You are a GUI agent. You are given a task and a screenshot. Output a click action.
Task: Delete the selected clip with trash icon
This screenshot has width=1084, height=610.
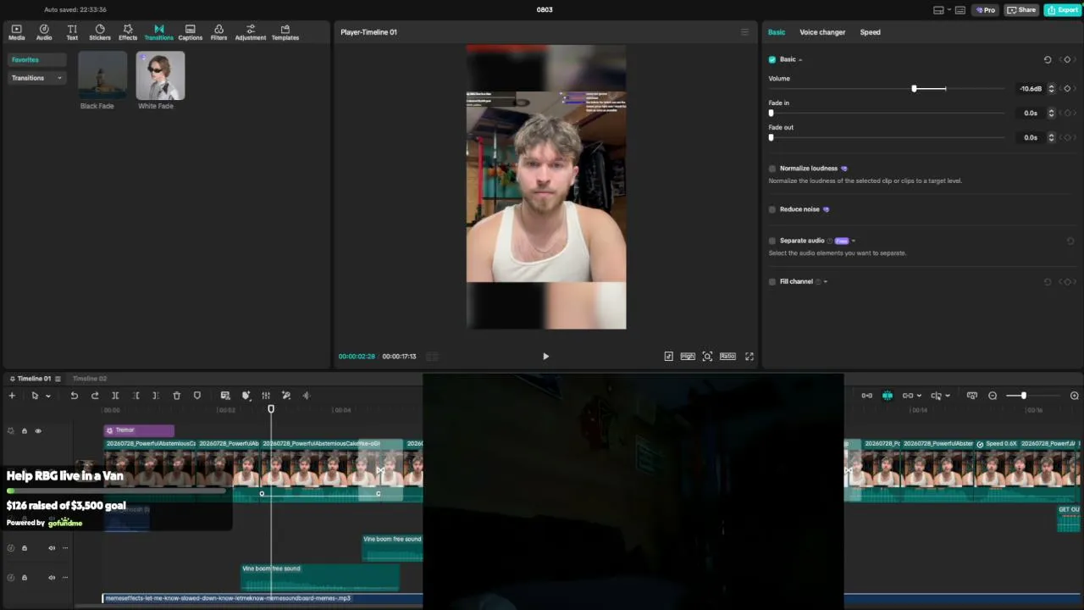177,396
